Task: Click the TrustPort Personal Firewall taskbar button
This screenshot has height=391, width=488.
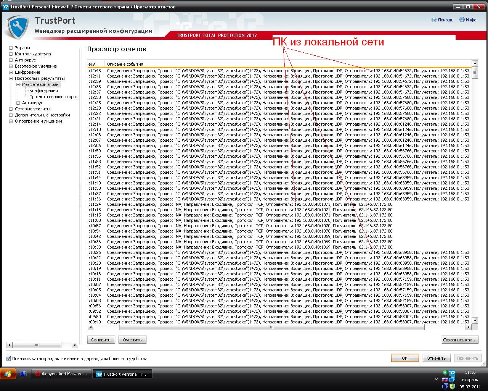Action: [123, 374]
